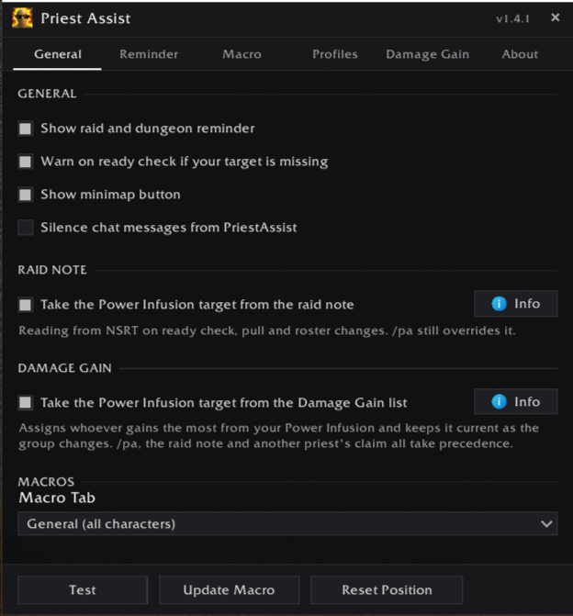Viewport: 573px width, 616px height.
Task: Close the Priest Assist window
Action: point(555,17)
